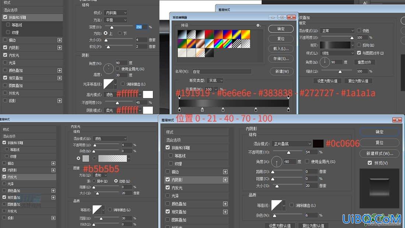
Task: Select 内发光 row in inner shadow dialog
Action: coord(196,188)
